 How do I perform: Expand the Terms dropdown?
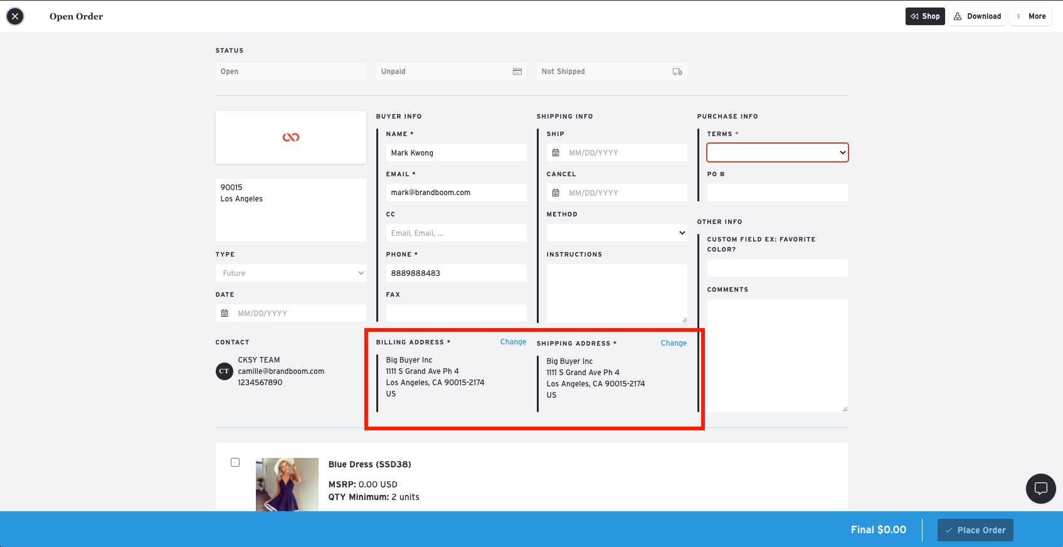coord(777,152)
